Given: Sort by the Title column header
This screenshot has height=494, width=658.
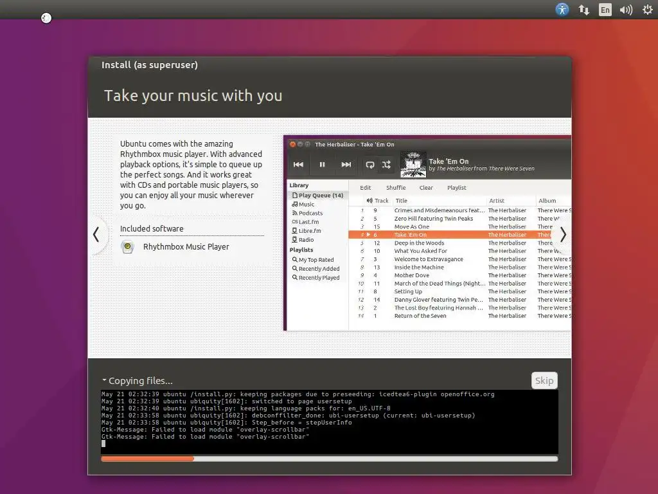Looking at the screenshot, I should point(401,201).
